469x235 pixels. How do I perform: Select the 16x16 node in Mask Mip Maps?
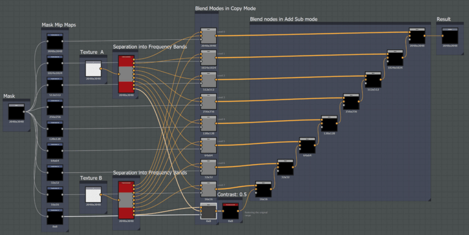(55, 195)
